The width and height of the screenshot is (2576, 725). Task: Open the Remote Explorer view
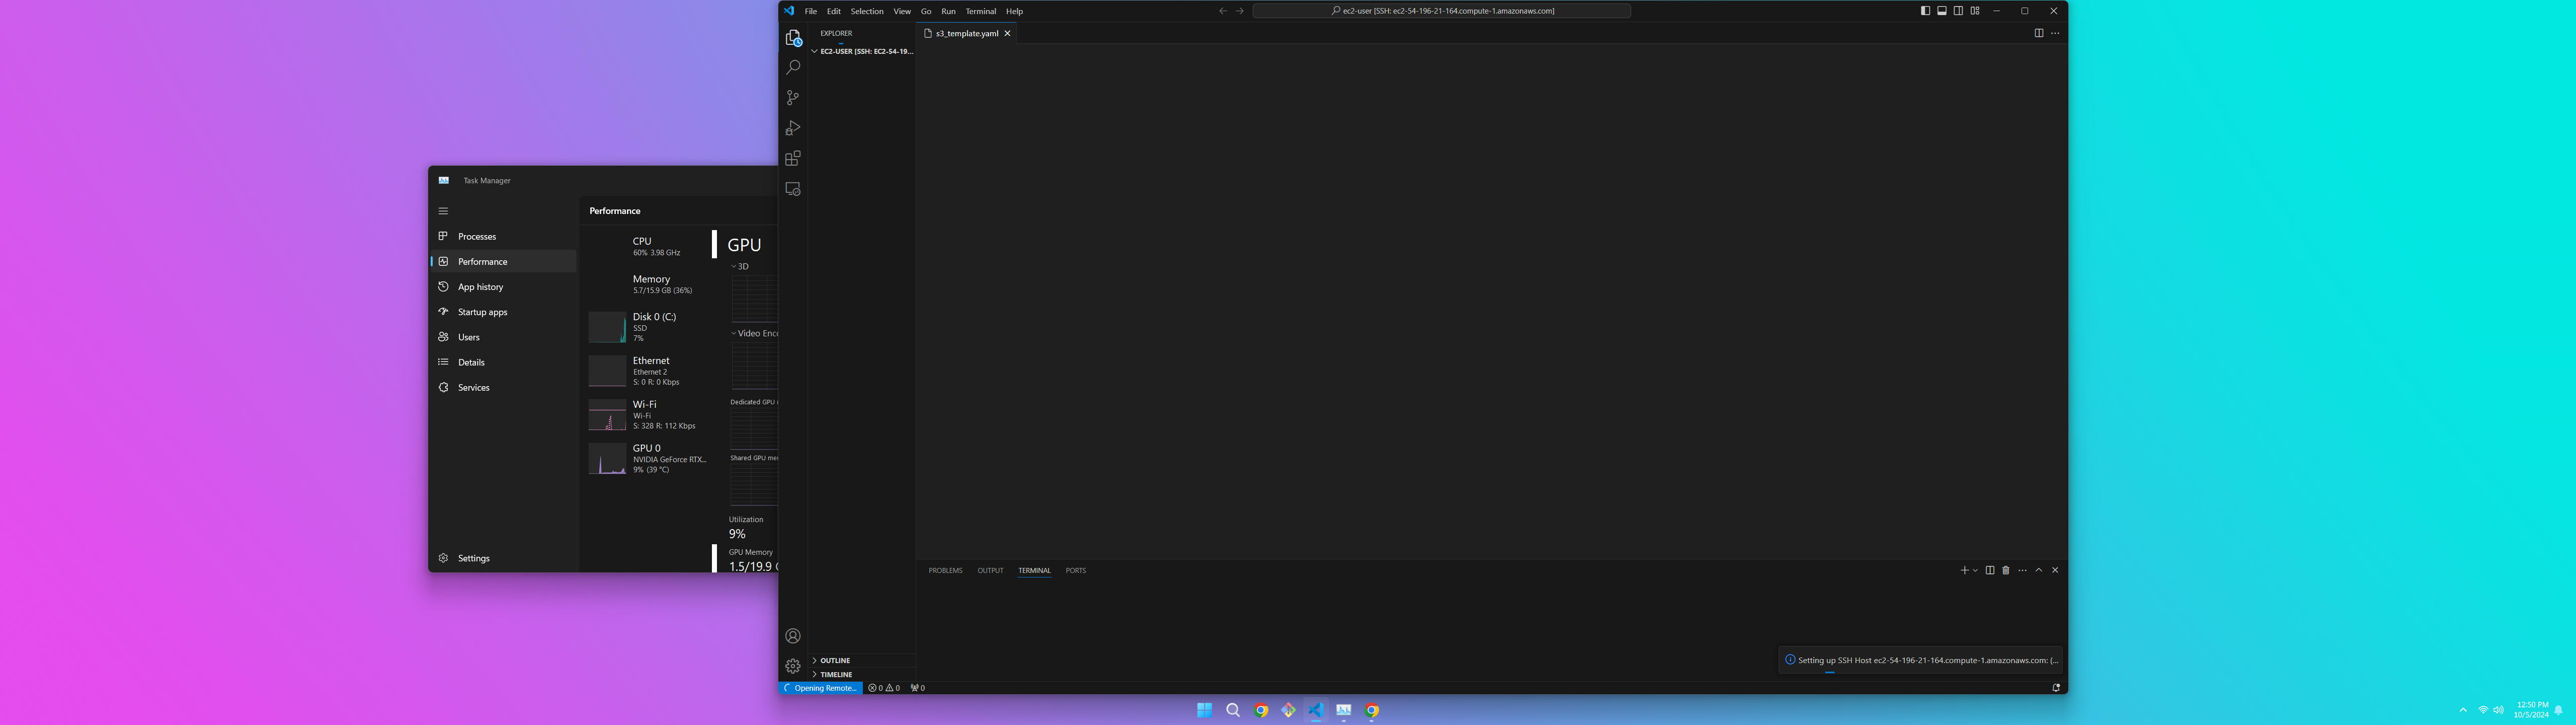tap(792, 189)
